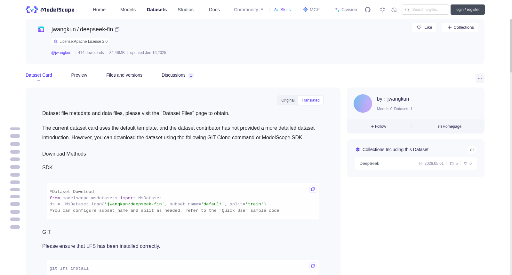Select the Translated text view
Viewport: 512px width, 275px height.
pyautogui.click(x=310, y=100)
